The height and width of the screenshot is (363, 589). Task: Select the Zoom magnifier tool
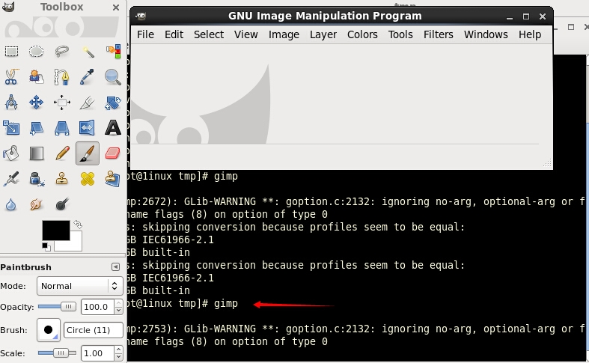(x=113, y=76)
